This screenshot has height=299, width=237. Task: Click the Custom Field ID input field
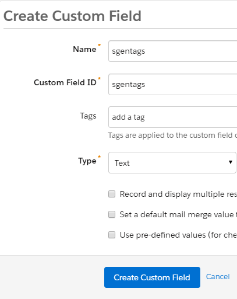coord(173,84)
